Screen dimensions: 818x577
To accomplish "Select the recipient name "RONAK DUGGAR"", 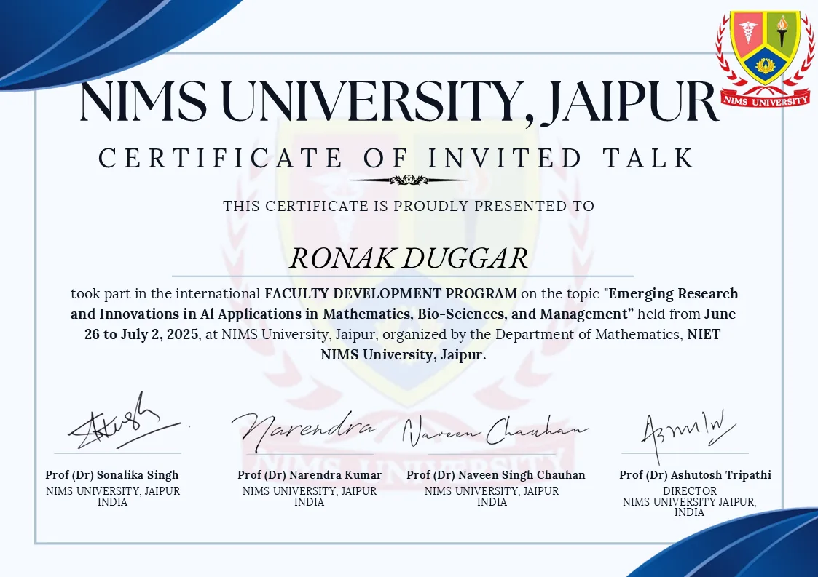I will click(409, 258).
